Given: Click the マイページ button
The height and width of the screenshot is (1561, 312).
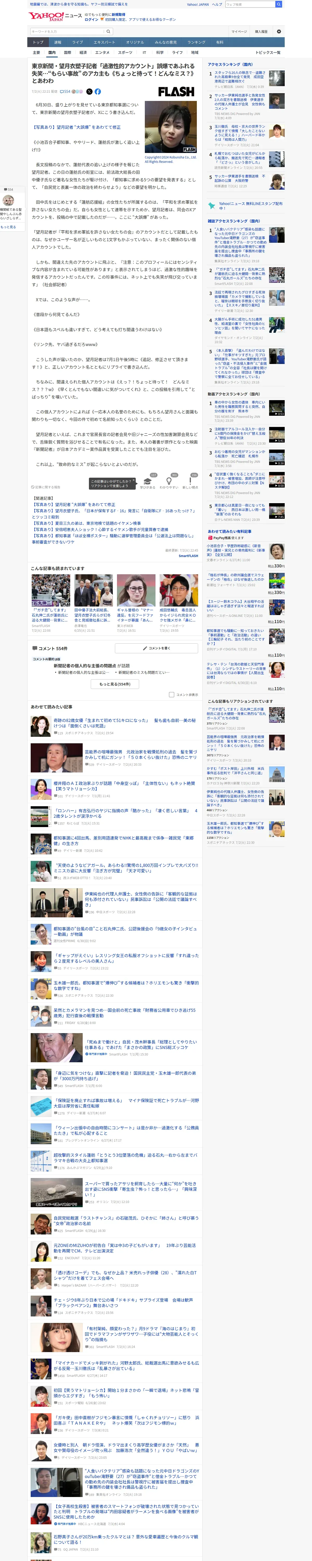Looking at the screenshot, I should [239, 31].
